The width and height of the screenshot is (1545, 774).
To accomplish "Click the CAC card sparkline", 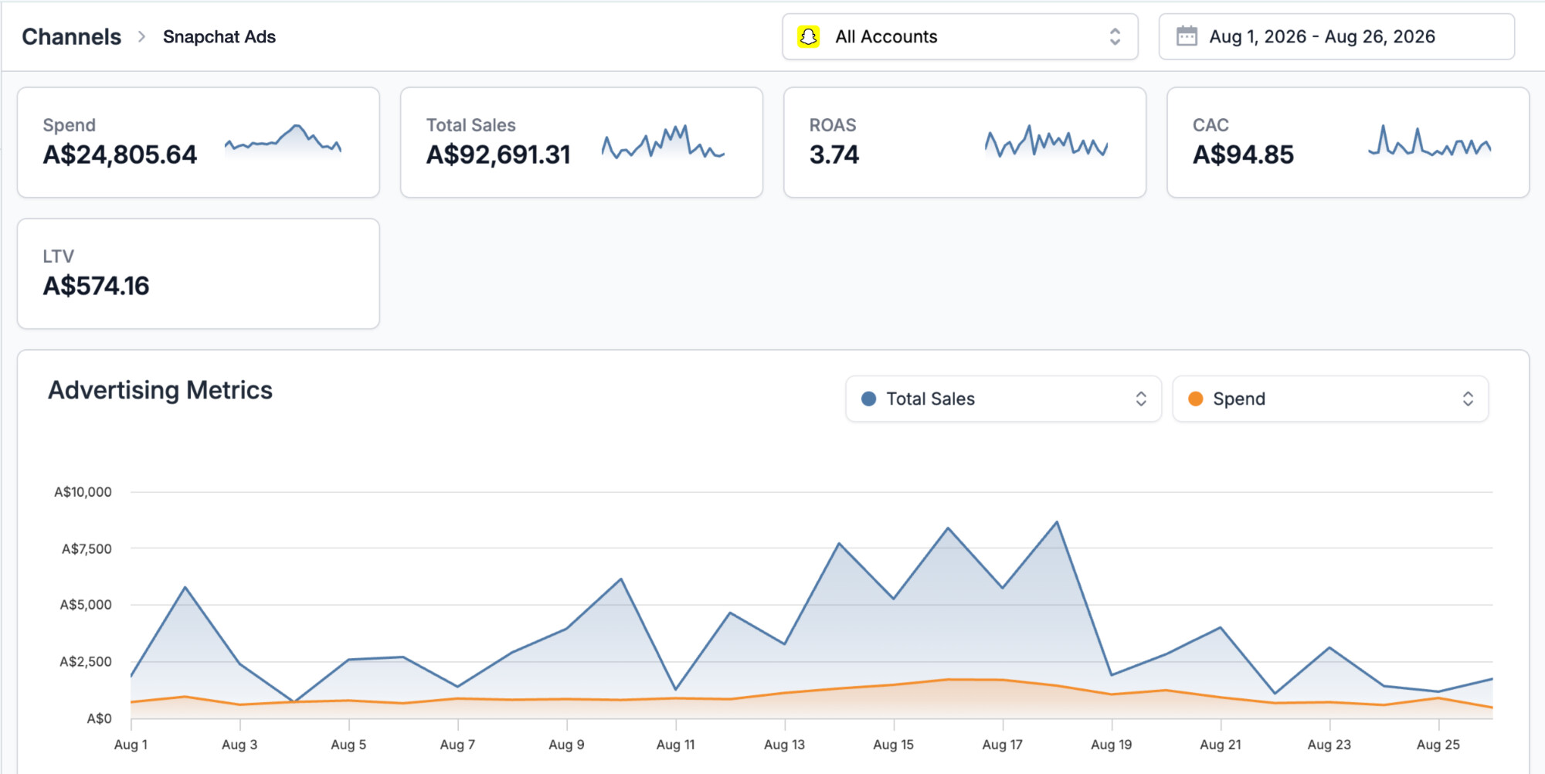I will [x=1429, y=141].
